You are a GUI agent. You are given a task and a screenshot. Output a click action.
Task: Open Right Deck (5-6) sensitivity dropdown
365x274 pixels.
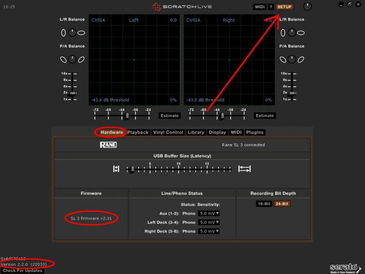pyautogui.click(x=209, y=231)
